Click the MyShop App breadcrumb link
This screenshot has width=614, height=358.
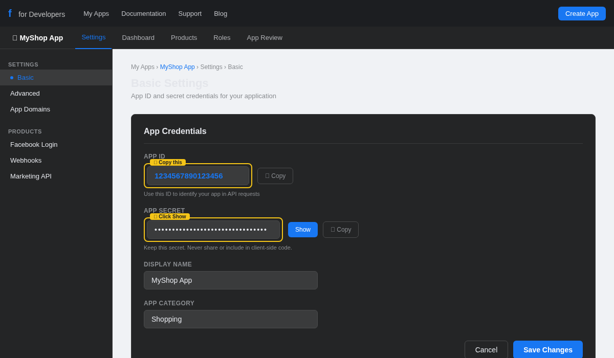click(177, 67)
